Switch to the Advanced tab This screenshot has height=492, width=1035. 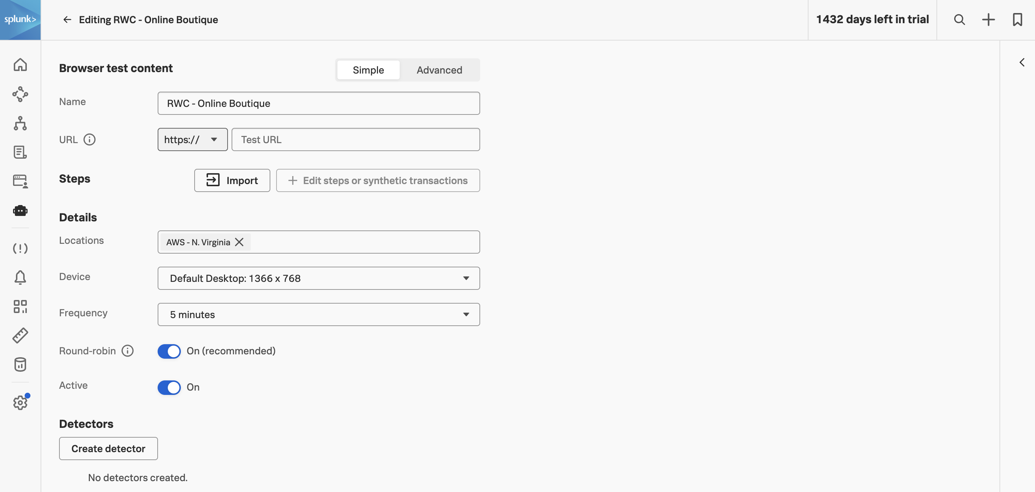click(439, 70)
